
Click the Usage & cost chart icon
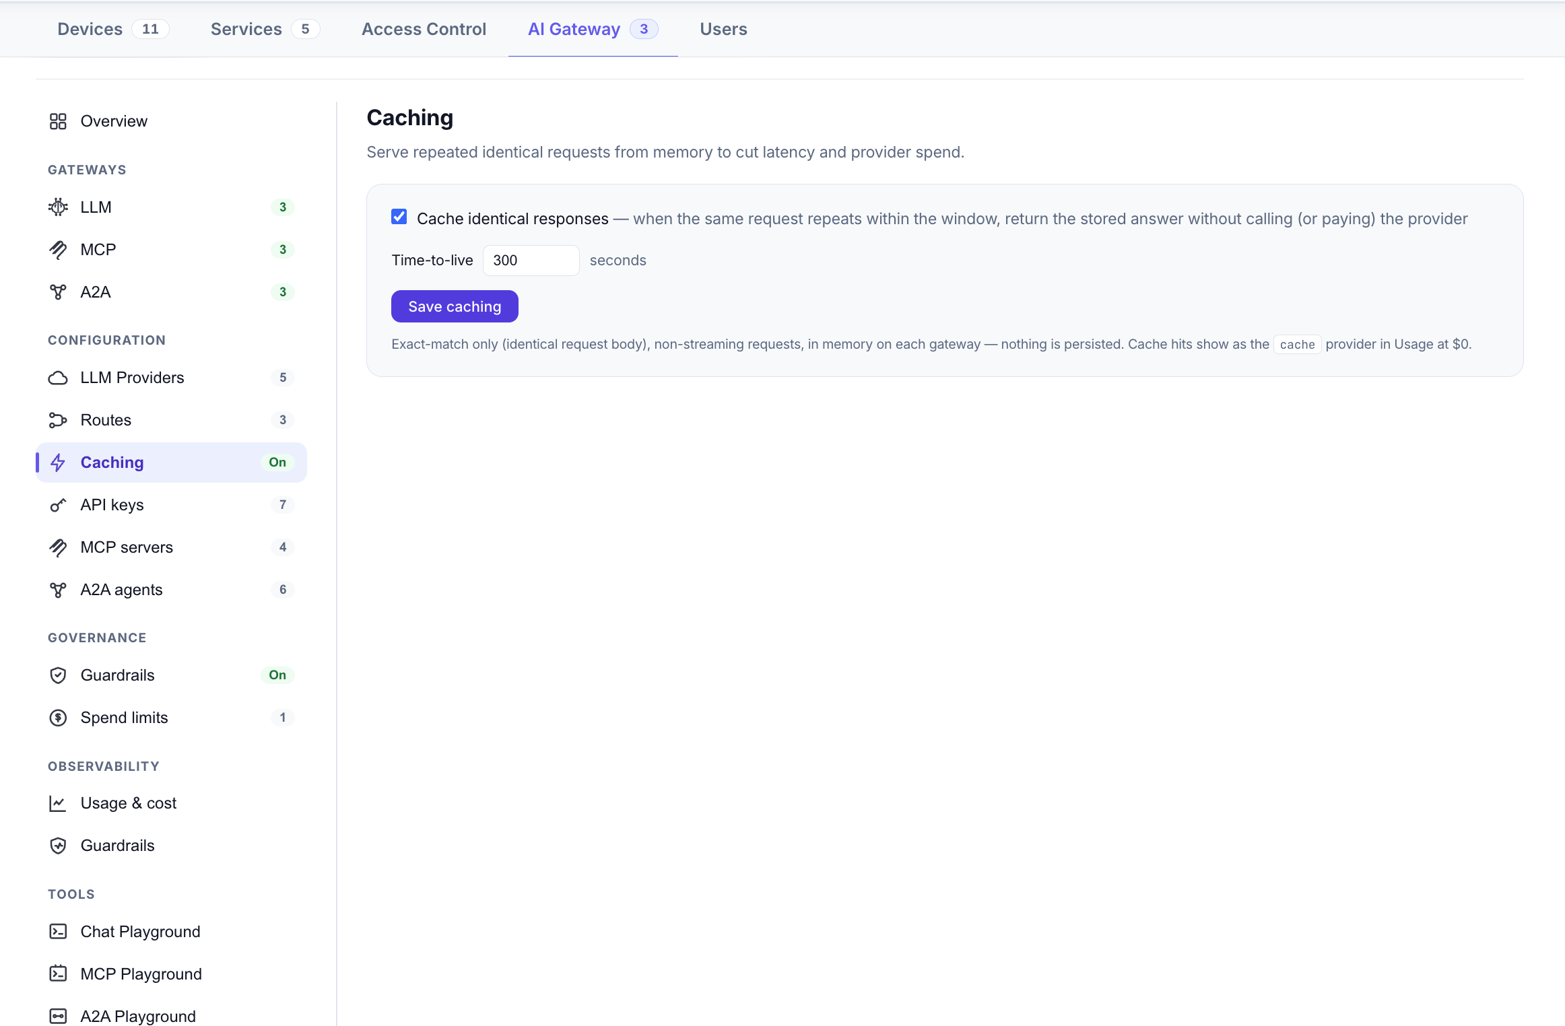58,803
